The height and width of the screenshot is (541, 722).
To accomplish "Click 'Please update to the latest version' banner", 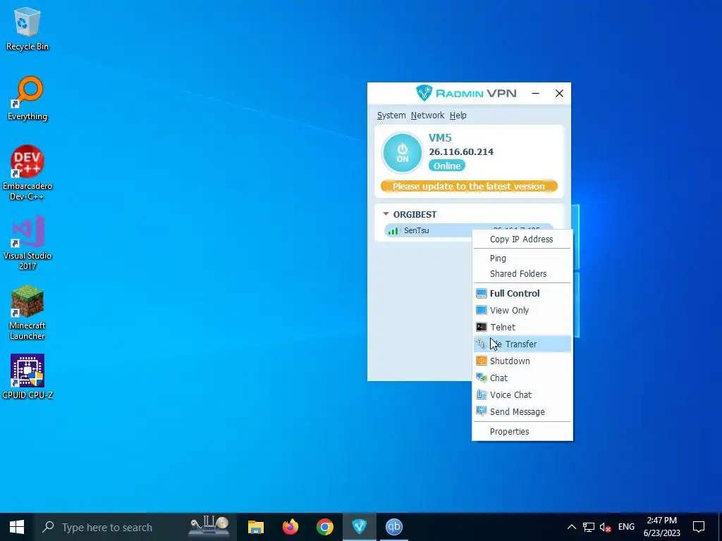I will pyautogui.click(x=469, y=186).
